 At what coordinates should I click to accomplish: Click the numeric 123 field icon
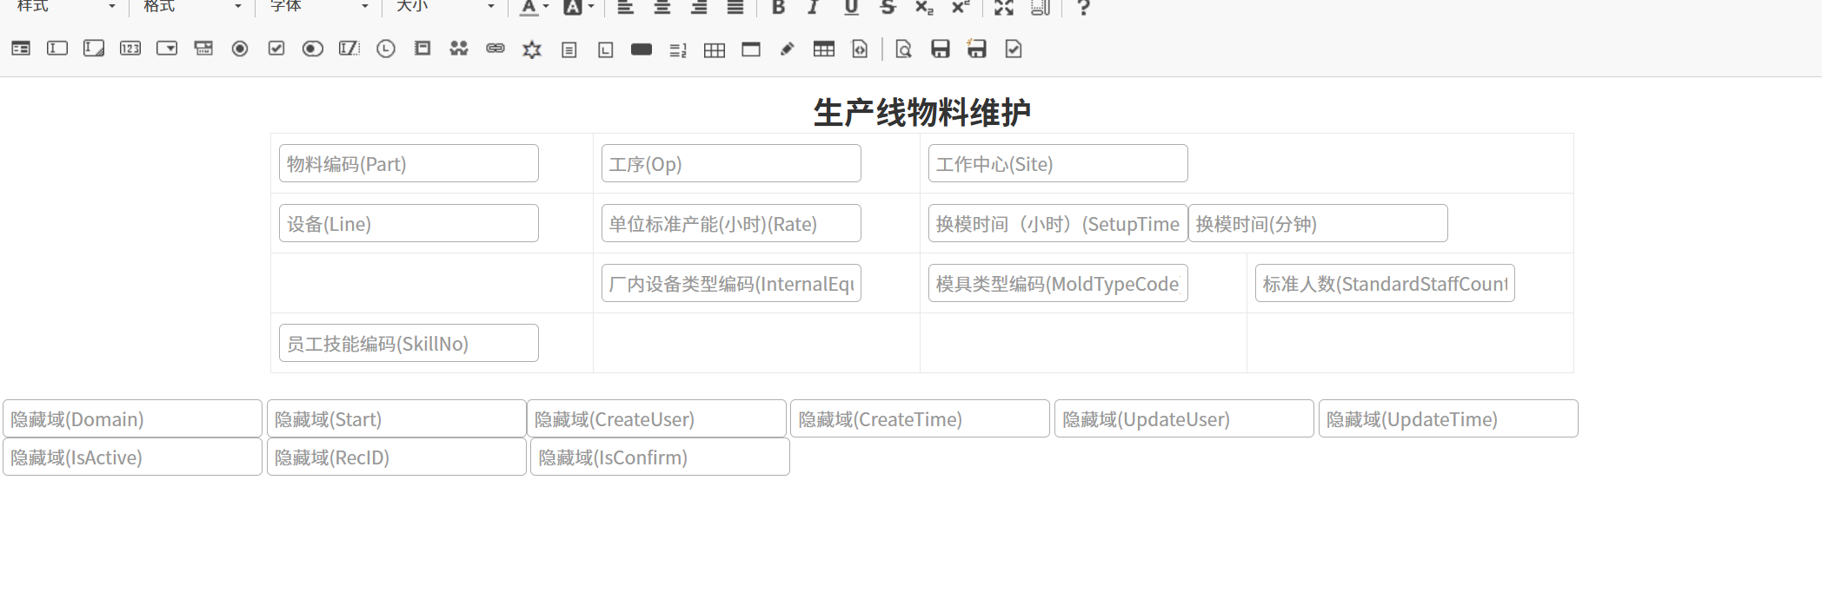(130, 49)
